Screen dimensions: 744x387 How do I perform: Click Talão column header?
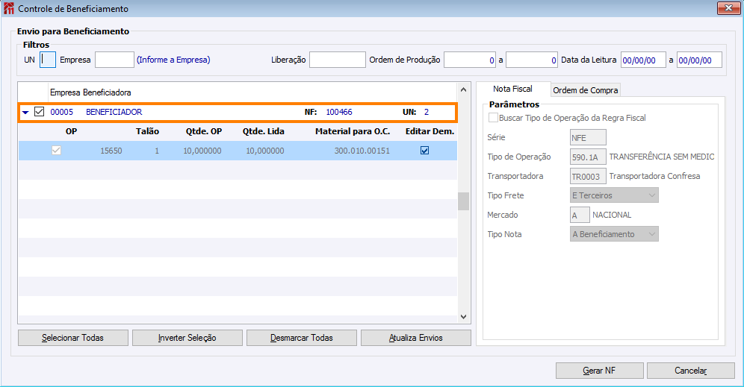[147, 131]
